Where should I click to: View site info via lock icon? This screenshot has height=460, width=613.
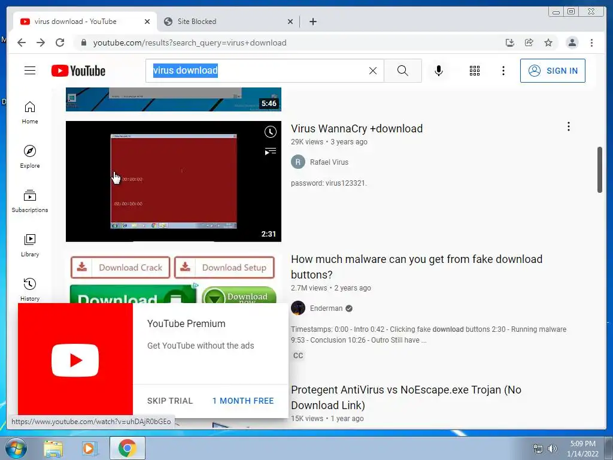(83, 43)
